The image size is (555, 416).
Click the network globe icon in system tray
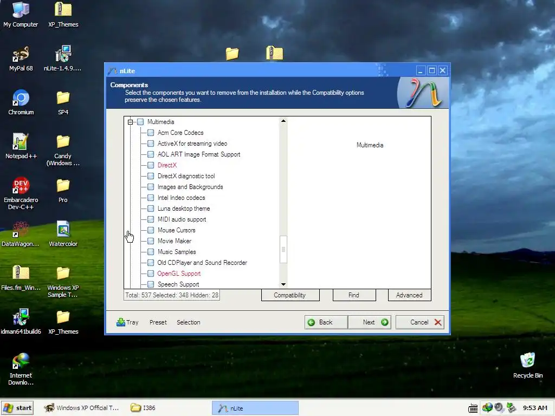[x=487, y=407]
